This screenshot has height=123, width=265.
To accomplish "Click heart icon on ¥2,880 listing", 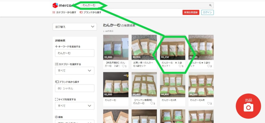I will click(123, 66).
